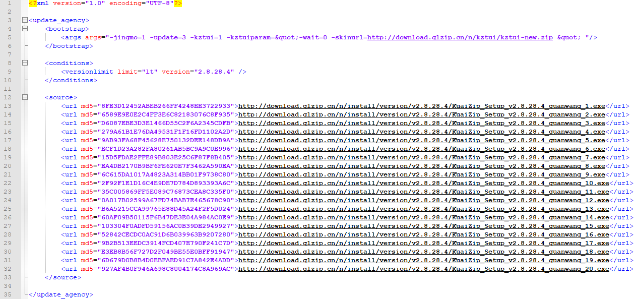The height and width of the screenshot is (299, 636).
Task: Click the md5 value starting with 8FE3D
Action: point(166,106)
